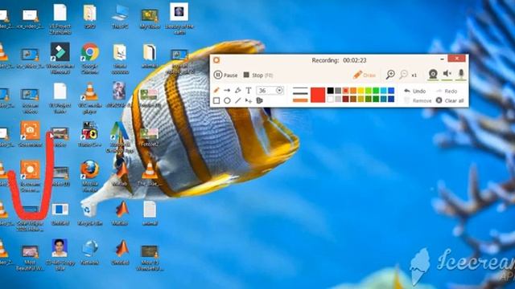This screenshot has width=515, height=289.
Task: Clear all drawings
Action: pyautogui.click(x=450, y=100)
